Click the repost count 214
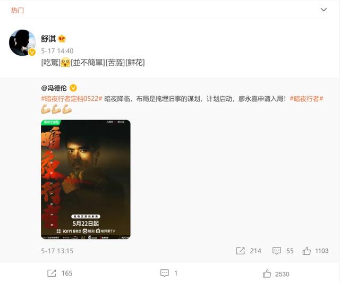Screen dimensions: 340x282 [x=256, y=251]
